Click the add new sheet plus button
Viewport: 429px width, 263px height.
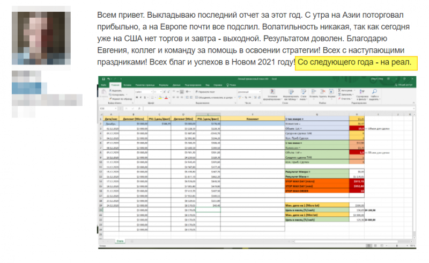tap(132, 242)
